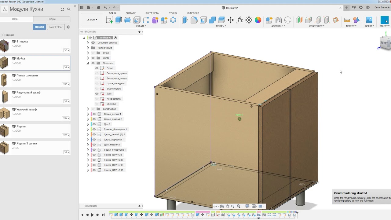
Task: Expand Named Views node
Action: pyautogui.click(x=88, y=48)
